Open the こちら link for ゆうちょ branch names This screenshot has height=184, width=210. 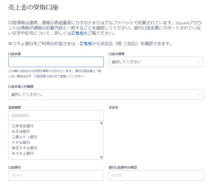[x=86, y=43]
